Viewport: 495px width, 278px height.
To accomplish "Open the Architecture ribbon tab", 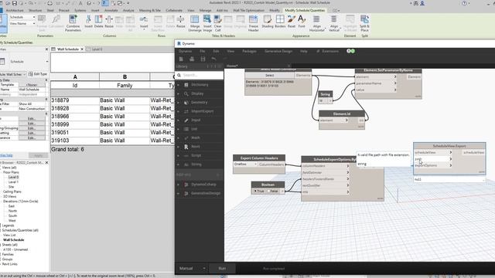I will tap(15, 10).
